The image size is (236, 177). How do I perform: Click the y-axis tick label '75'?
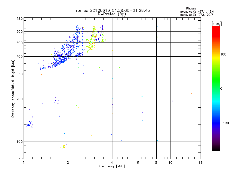pos(21,158)
